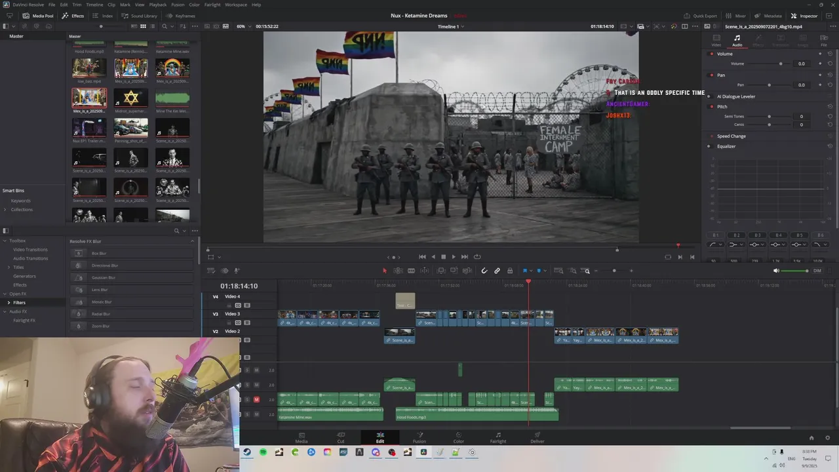Open the Metadata panel
839x472 pixels.
[768, 16]
